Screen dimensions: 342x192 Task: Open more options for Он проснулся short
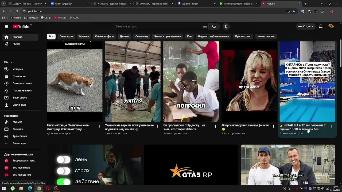pos(215,127)
